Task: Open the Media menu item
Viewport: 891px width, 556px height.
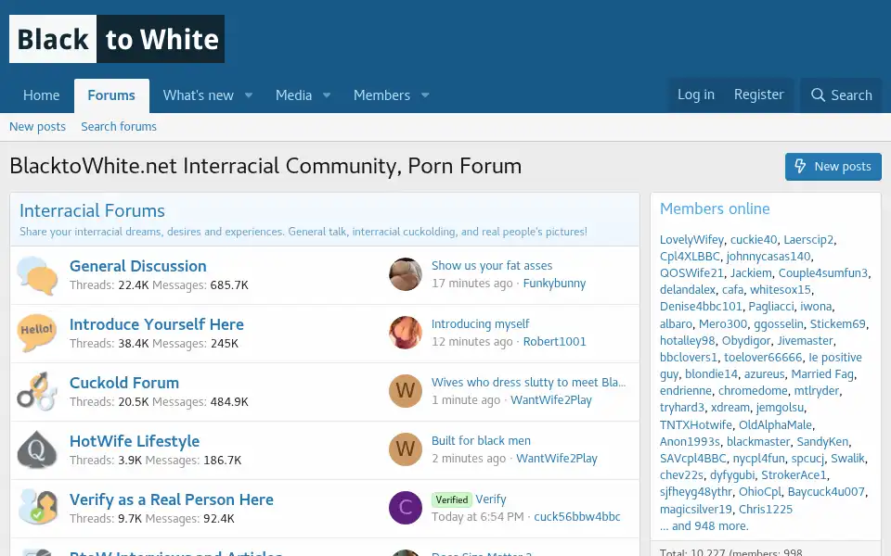Action: [x=294, y=95]
